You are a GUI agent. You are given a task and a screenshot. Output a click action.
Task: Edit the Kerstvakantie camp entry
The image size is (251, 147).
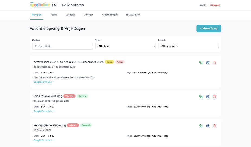(x=208, y=63)
